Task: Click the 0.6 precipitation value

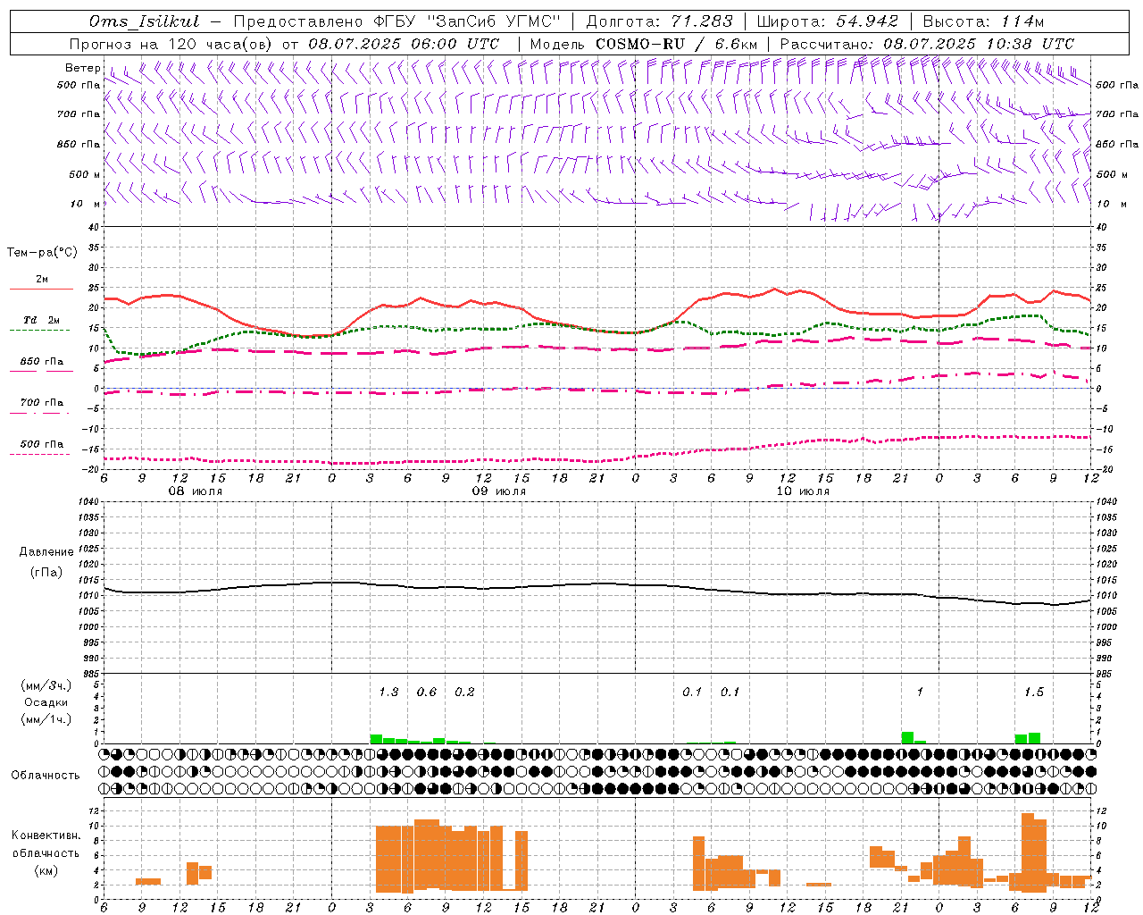Action: point(427,693)
